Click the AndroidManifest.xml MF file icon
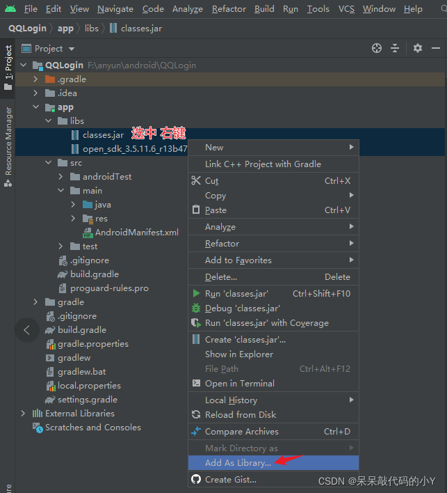The height and width of the screenshot is (493, 447). [88, 233]
